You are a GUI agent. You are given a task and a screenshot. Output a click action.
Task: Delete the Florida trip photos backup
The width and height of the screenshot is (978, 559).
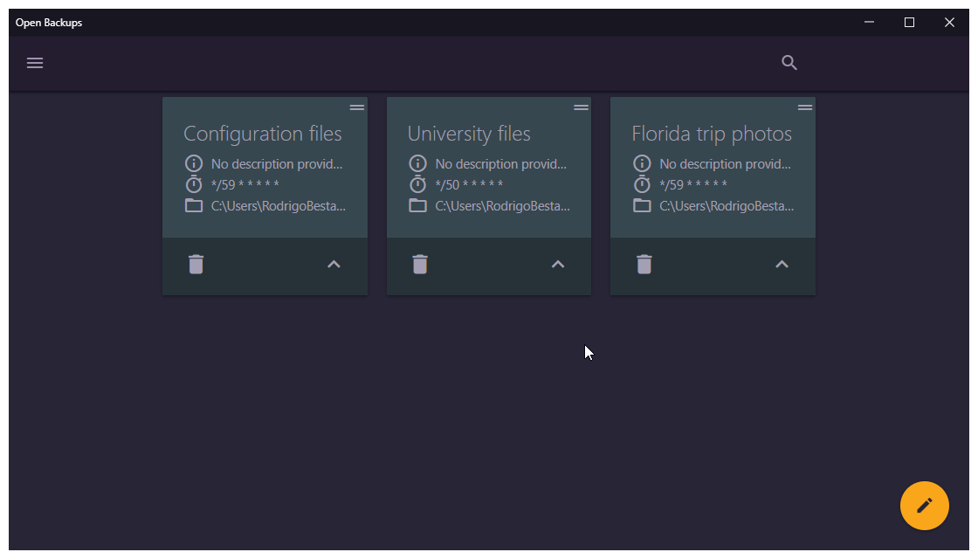pyautogui.click(x=644, y=264)
